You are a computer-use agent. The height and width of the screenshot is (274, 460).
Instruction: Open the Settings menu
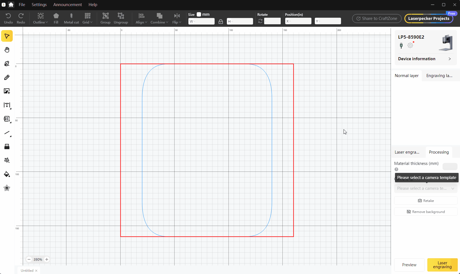[x=39, y=5]
